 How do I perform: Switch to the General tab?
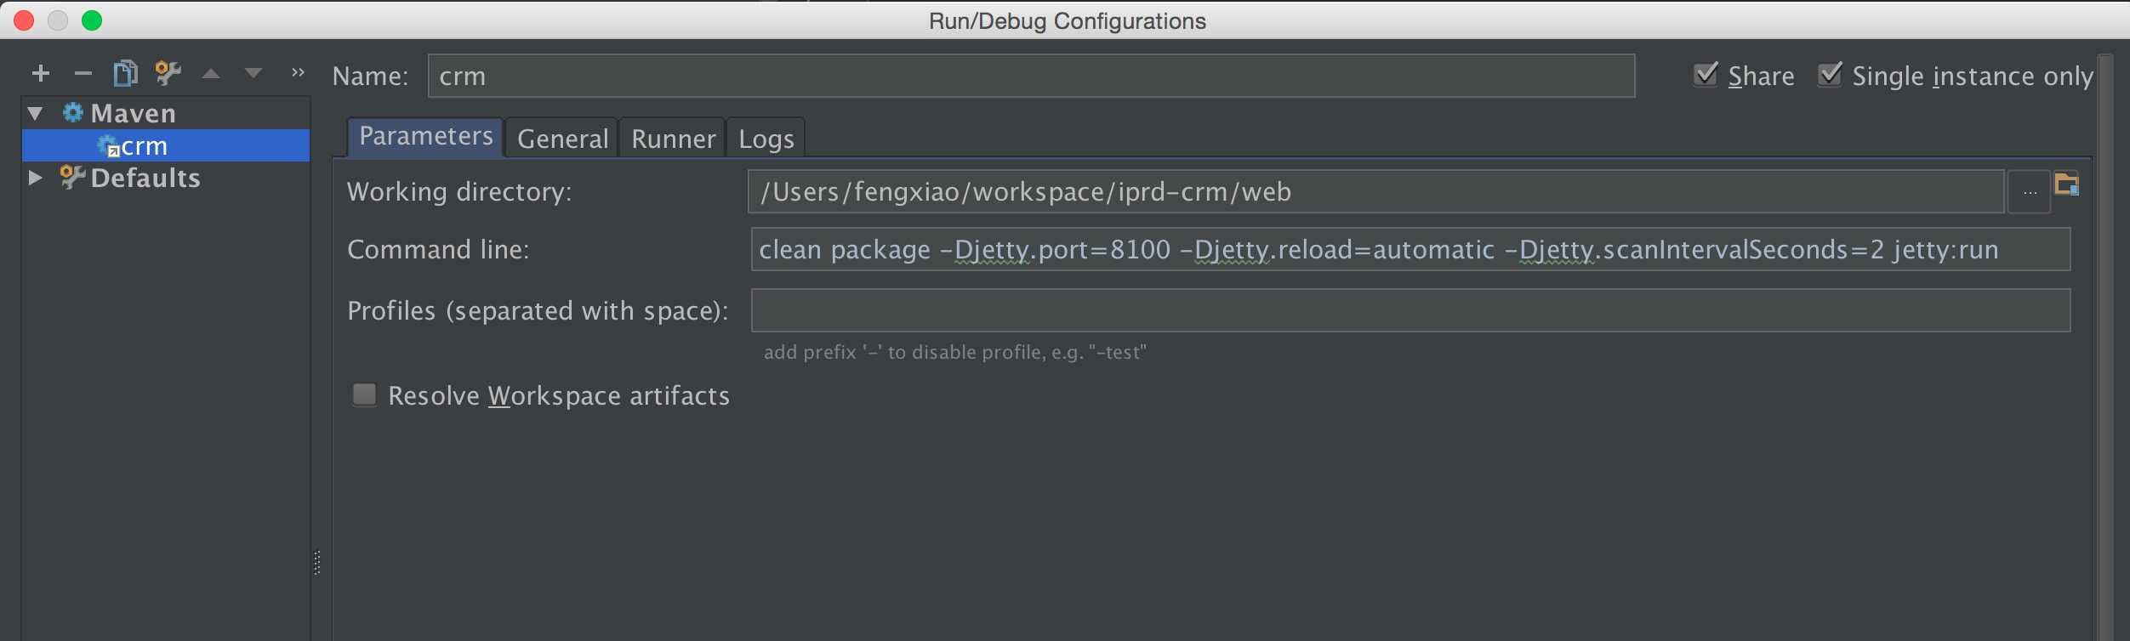click(562, 138)
